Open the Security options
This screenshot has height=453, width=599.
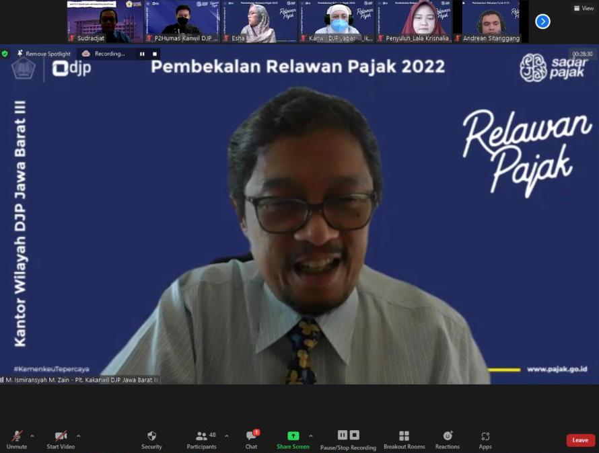point(151,440)
